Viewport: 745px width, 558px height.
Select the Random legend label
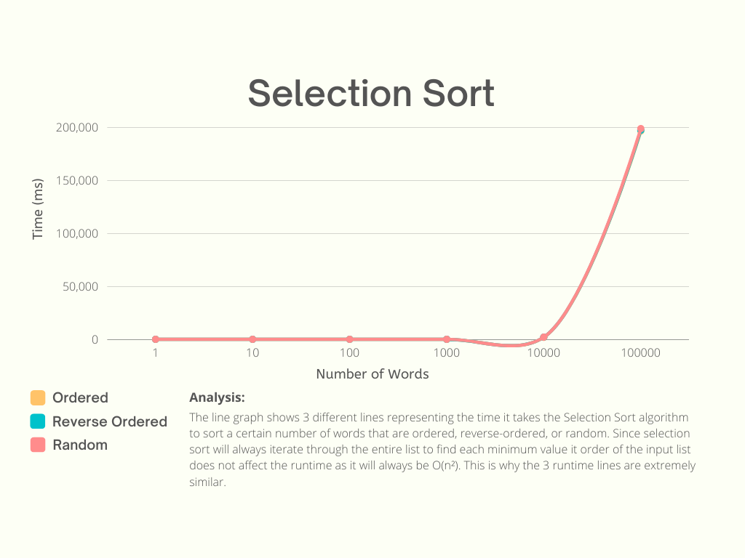pos(80,445)
